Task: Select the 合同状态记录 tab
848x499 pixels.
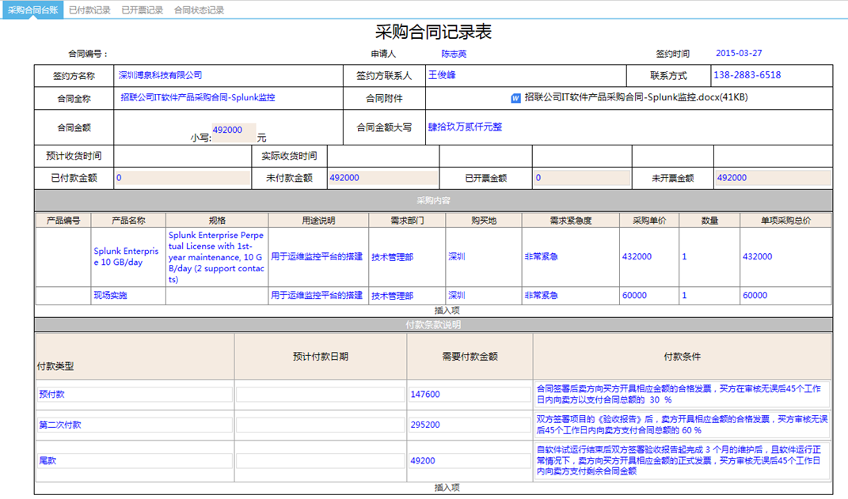Action: (199, 10)
